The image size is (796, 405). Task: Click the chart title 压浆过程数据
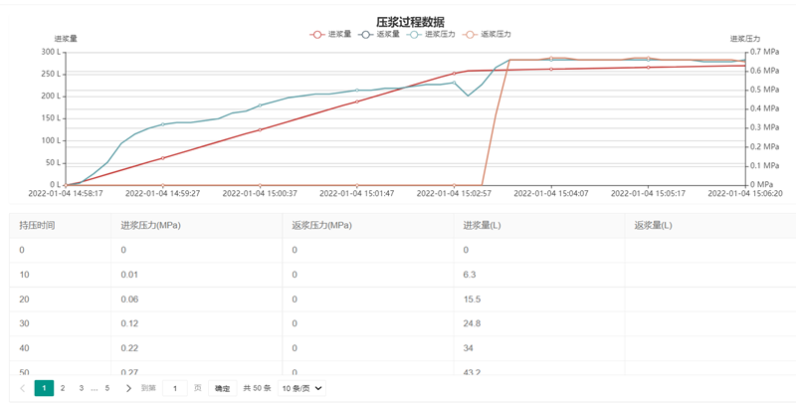pos(410,22)
